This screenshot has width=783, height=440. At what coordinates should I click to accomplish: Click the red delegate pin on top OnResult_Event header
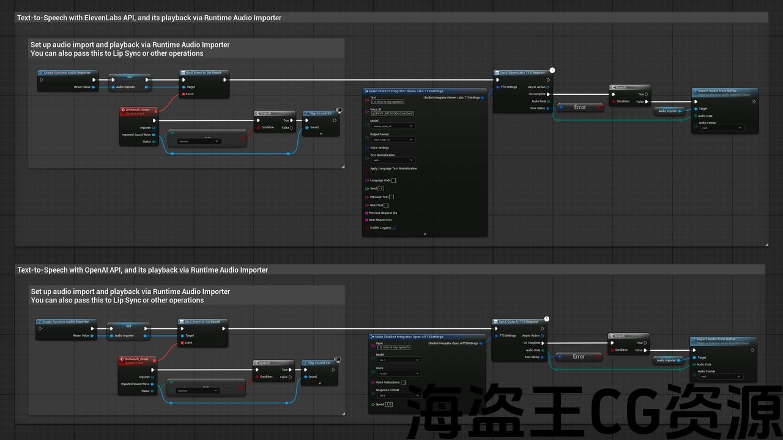pyautogui.click(x=156, y=110)
